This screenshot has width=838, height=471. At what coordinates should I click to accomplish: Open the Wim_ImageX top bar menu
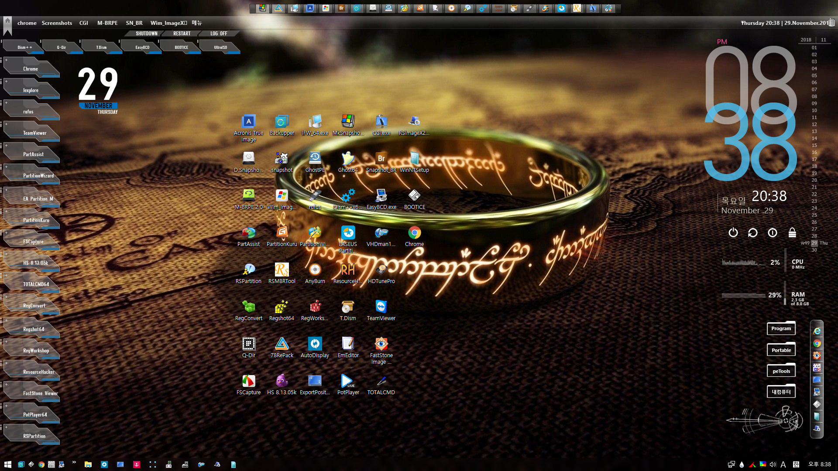click(168, 23)
